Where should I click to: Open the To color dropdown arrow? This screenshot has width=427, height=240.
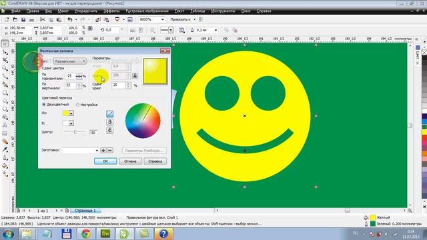(x=71, y=123)
